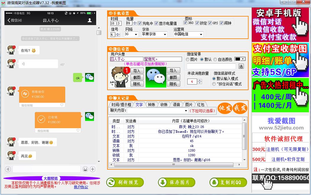This screenshot has width=311, height=195.
Task: Click 截图 button beside WeChat avatar
Action: (x=173, y=77)
